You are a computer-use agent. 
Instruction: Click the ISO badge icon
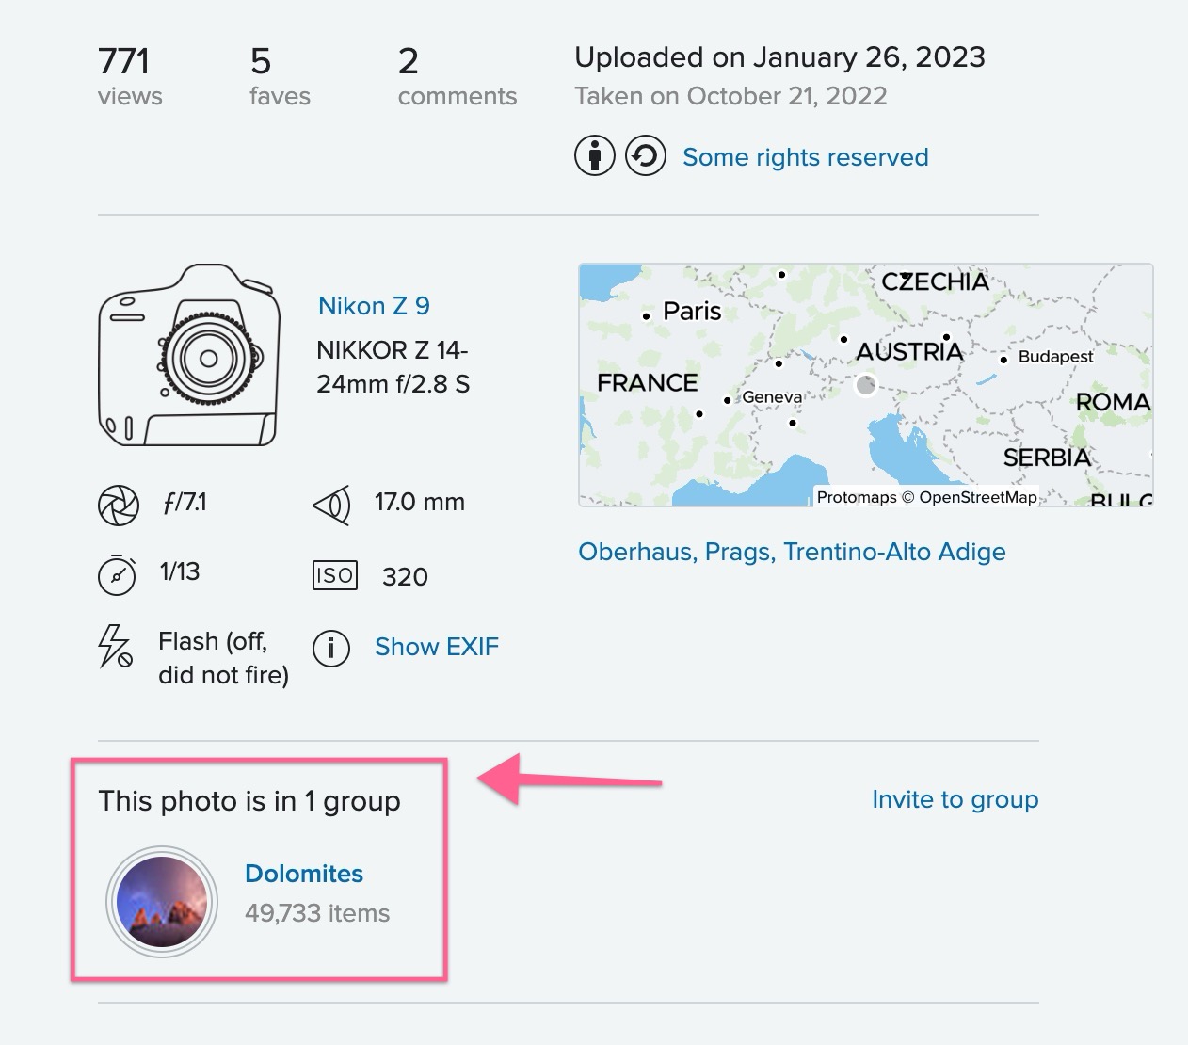[x=334, y=575]
